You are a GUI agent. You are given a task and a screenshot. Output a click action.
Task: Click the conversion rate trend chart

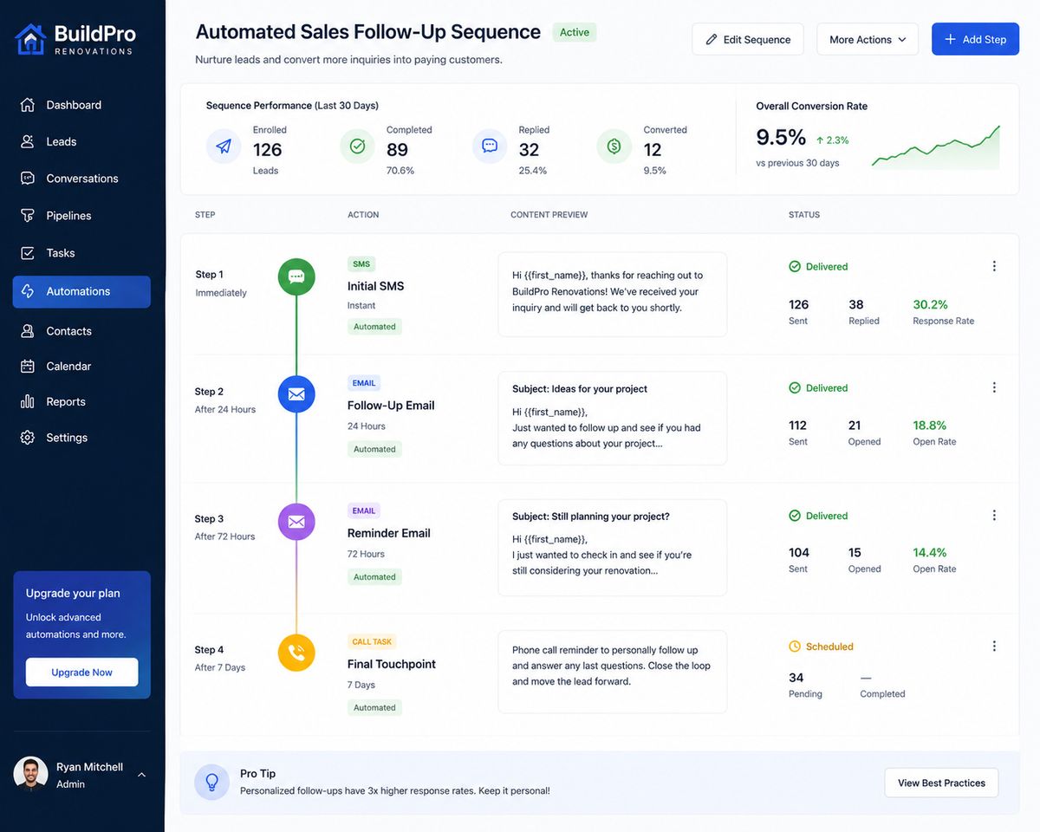pos(936,147)
